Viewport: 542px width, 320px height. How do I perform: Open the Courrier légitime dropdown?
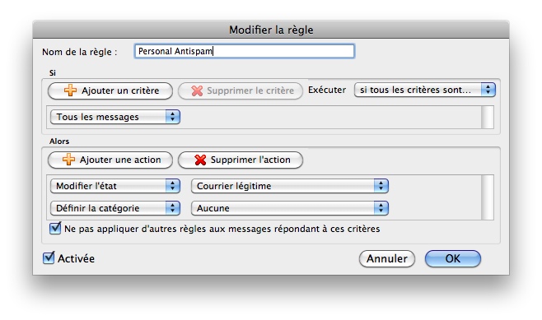tap(290, 186)
